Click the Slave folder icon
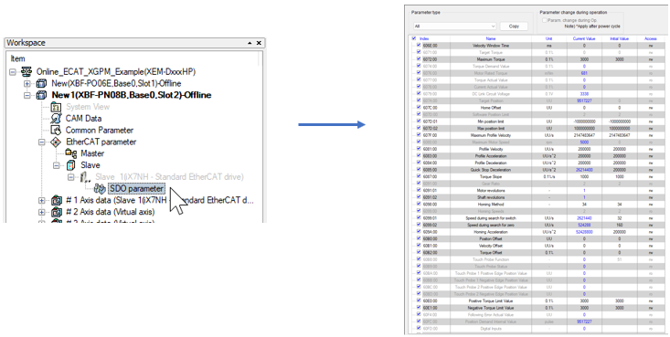The image size is (670, 337). coord(71,165)
